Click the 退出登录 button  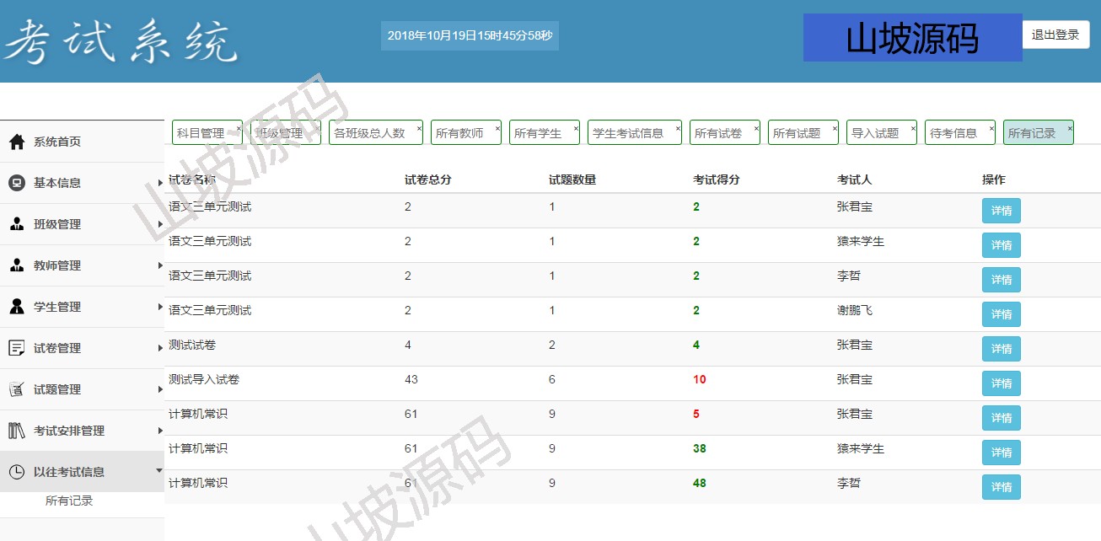[x=1055, y=35]
